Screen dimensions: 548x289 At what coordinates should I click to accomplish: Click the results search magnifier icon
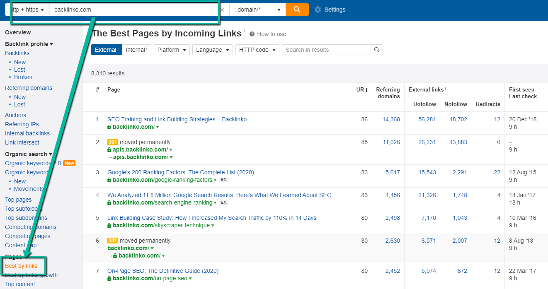(x=377, y=50)
